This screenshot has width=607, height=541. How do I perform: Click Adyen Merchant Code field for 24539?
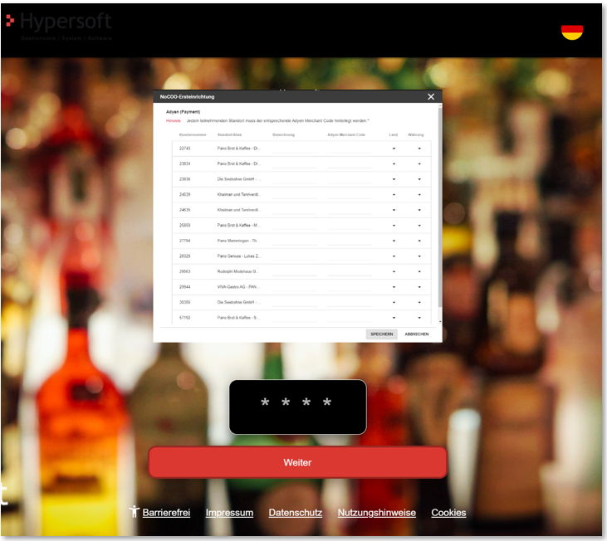tap(350, 195)
